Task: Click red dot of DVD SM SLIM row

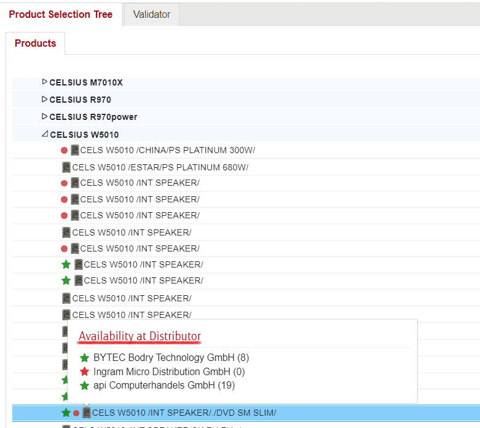Action: (x=76, y=413)
